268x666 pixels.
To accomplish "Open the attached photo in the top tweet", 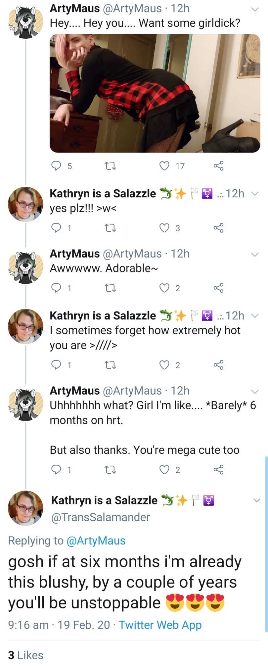I will click(155, 93).
